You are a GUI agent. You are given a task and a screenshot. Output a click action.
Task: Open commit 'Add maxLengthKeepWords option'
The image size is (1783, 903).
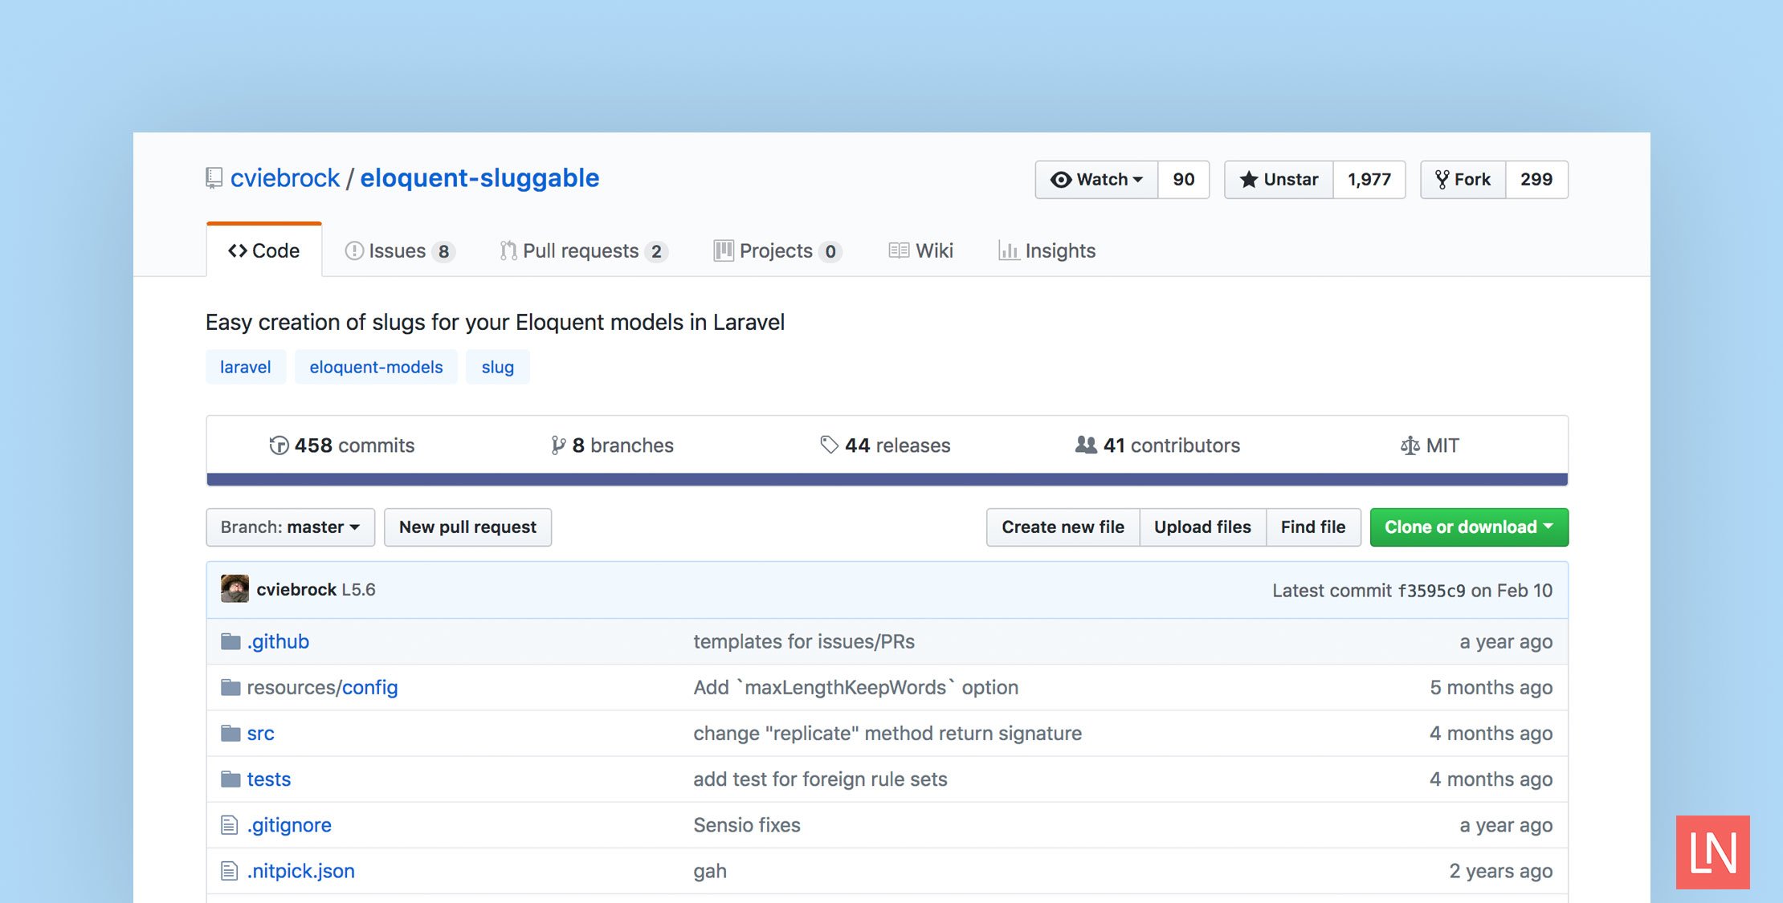pyautogui.click(x=856, y=687)
